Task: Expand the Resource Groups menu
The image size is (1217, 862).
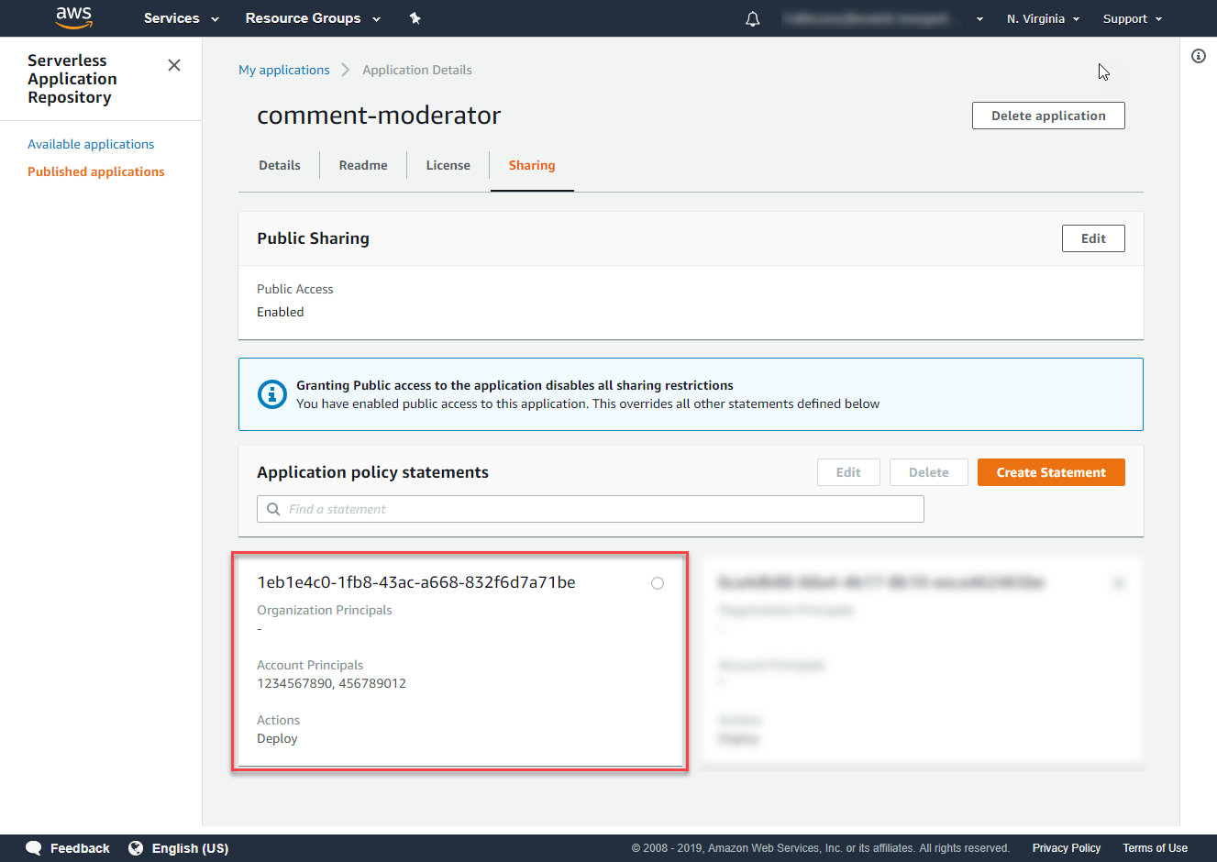Action: tap(313, 18)
